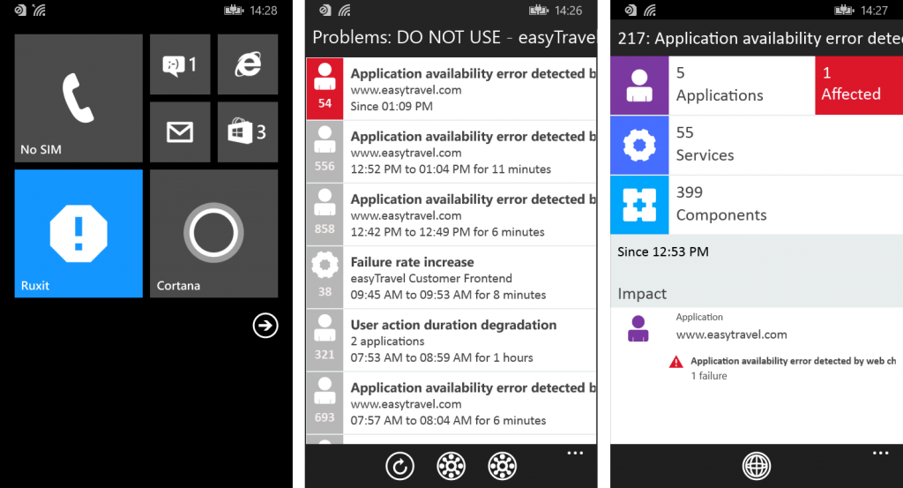
Task: Tap the red '1 Affected' tile
Action: pyautogui.click(x=859, y=86)
